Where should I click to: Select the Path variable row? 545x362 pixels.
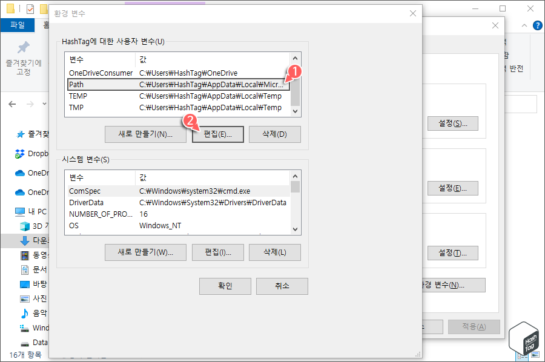(151, 84)
